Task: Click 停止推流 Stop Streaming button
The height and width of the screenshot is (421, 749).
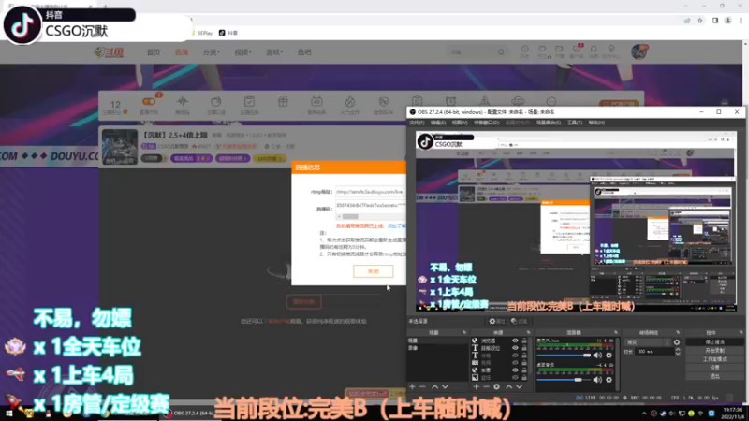Action: 714,342
